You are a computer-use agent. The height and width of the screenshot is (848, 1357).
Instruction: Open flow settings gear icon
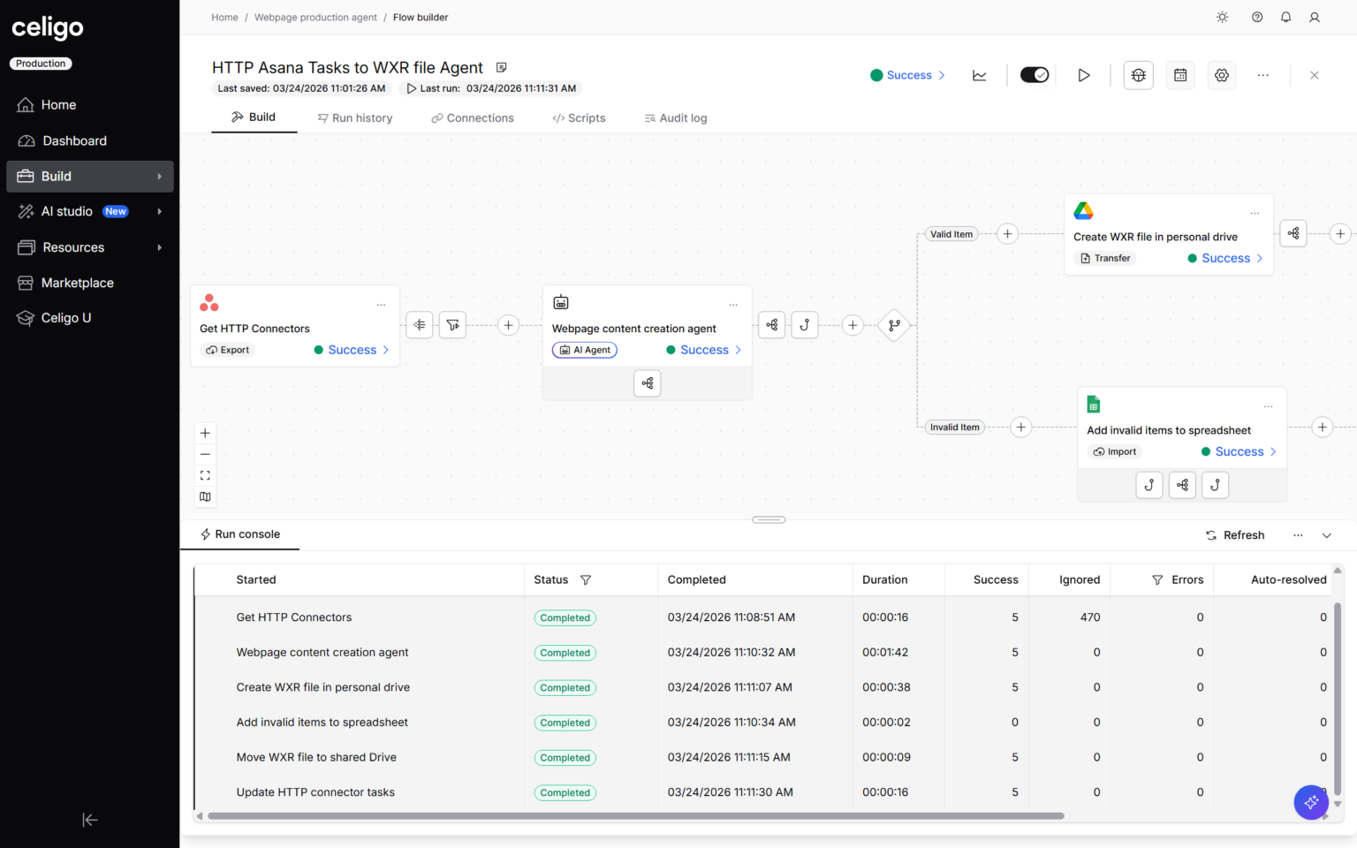click(1222, 76)
